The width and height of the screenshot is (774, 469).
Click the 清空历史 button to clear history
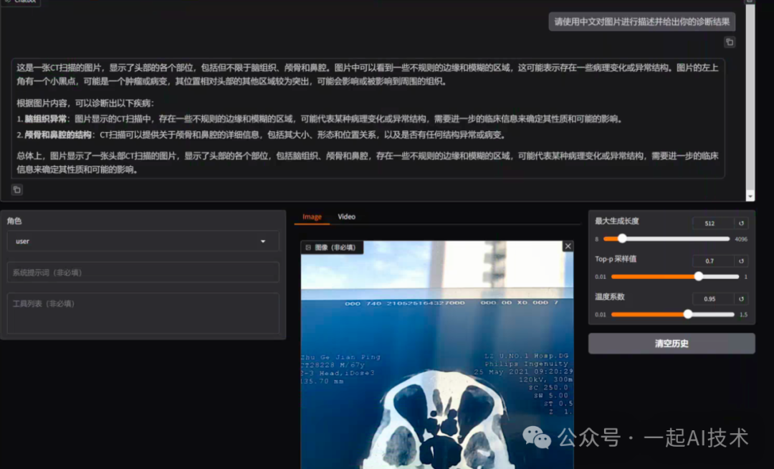[672, 344]
